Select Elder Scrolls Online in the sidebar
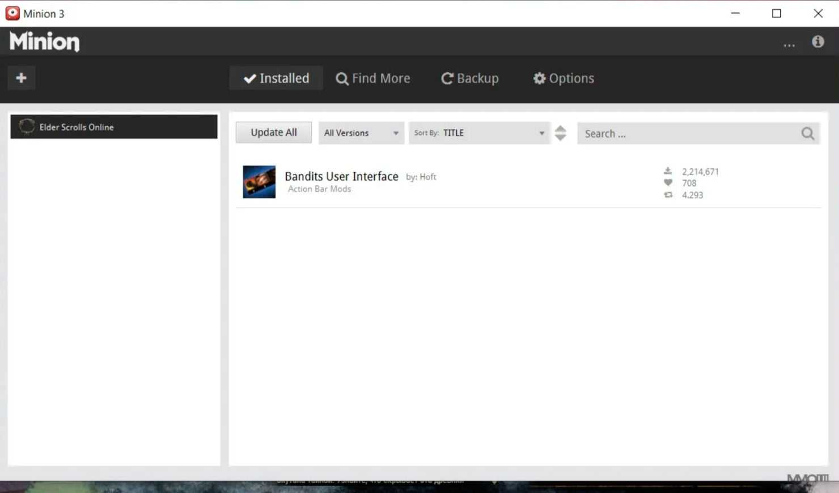This screenshot has width=839, height=493. [x=113, y=127]
